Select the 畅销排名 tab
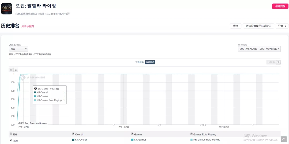This screenshot has width=289, height=144. pos(150,62)
